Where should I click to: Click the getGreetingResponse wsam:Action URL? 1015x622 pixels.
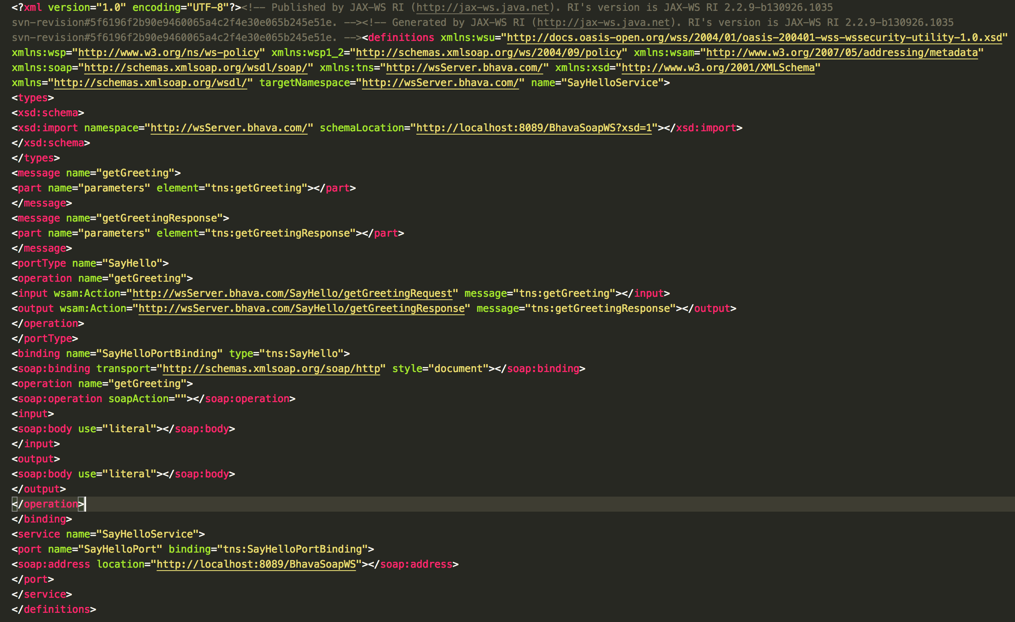click(301, 308)
